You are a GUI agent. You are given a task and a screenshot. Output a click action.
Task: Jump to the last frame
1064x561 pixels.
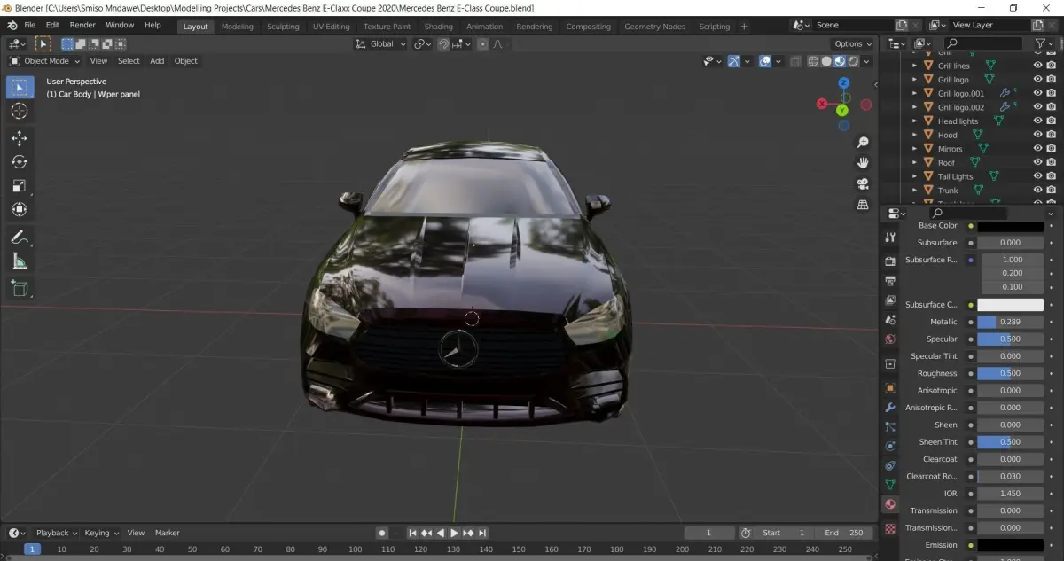pyautogui.click(x=482, y=533)
